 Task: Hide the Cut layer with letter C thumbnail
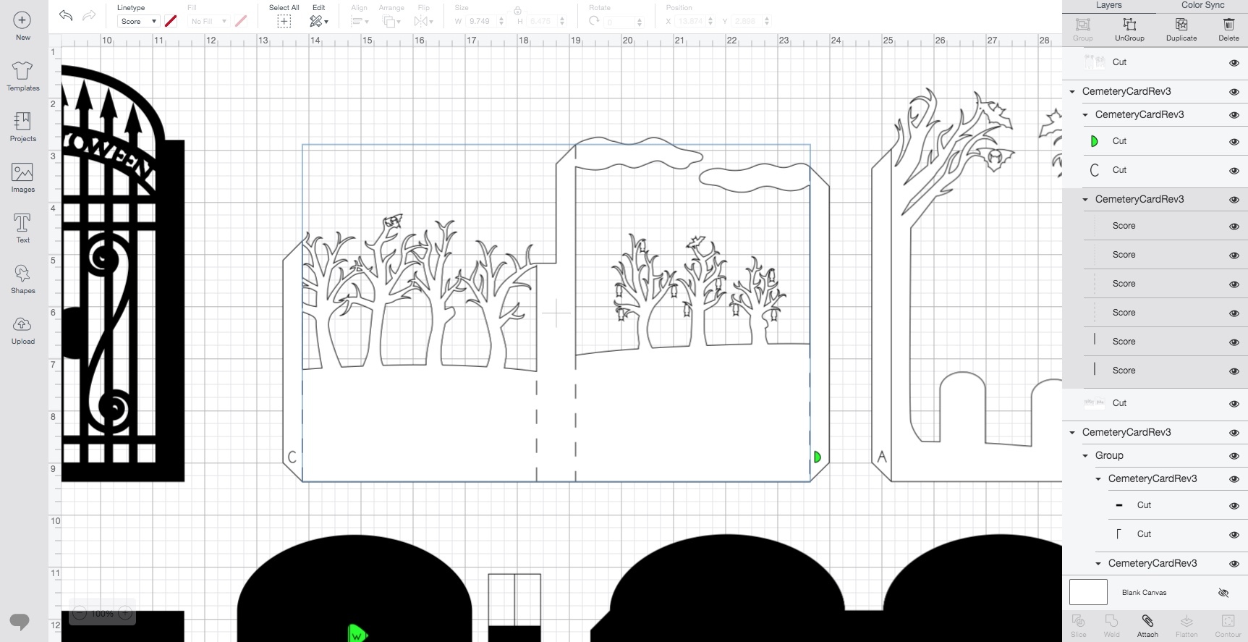click(1234, 171)
